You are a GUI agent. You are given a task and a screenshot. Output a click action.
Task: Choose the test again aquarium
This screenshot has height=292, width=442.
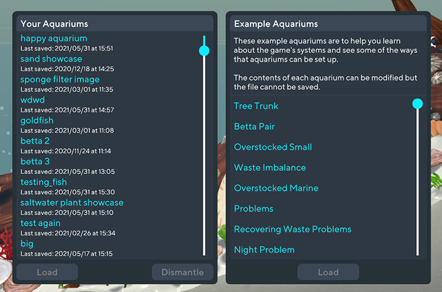[x=41, y=223]
